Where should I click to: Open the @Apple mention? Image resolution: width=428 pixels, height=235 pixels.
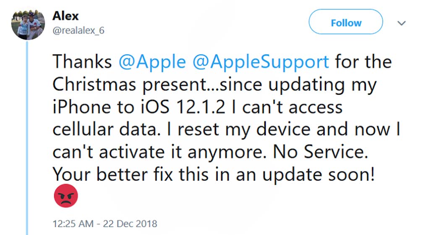point(152,62)
